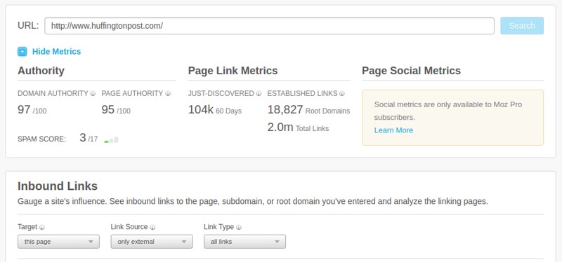Click the Search button
Image resolution: width=562 pixels, height=262 pixels.
click(x=522, y=26)
